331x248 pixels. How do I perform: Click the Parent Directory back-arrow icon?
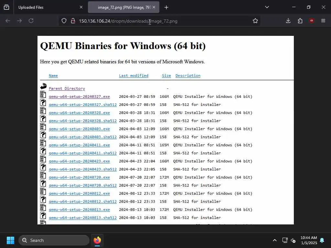coord(43,86)
